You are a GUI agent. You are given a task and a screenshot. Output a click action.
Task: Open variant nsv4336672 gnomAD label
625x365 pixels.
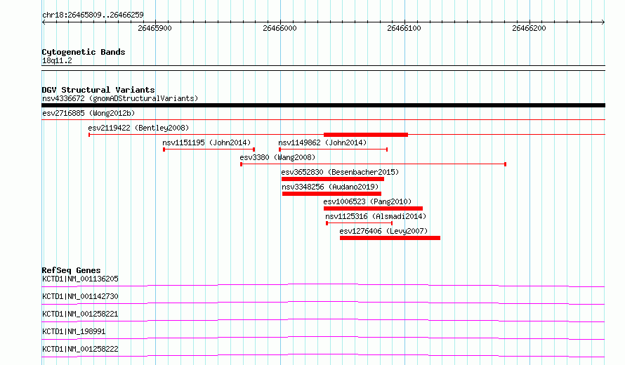(x=120, y=98)
